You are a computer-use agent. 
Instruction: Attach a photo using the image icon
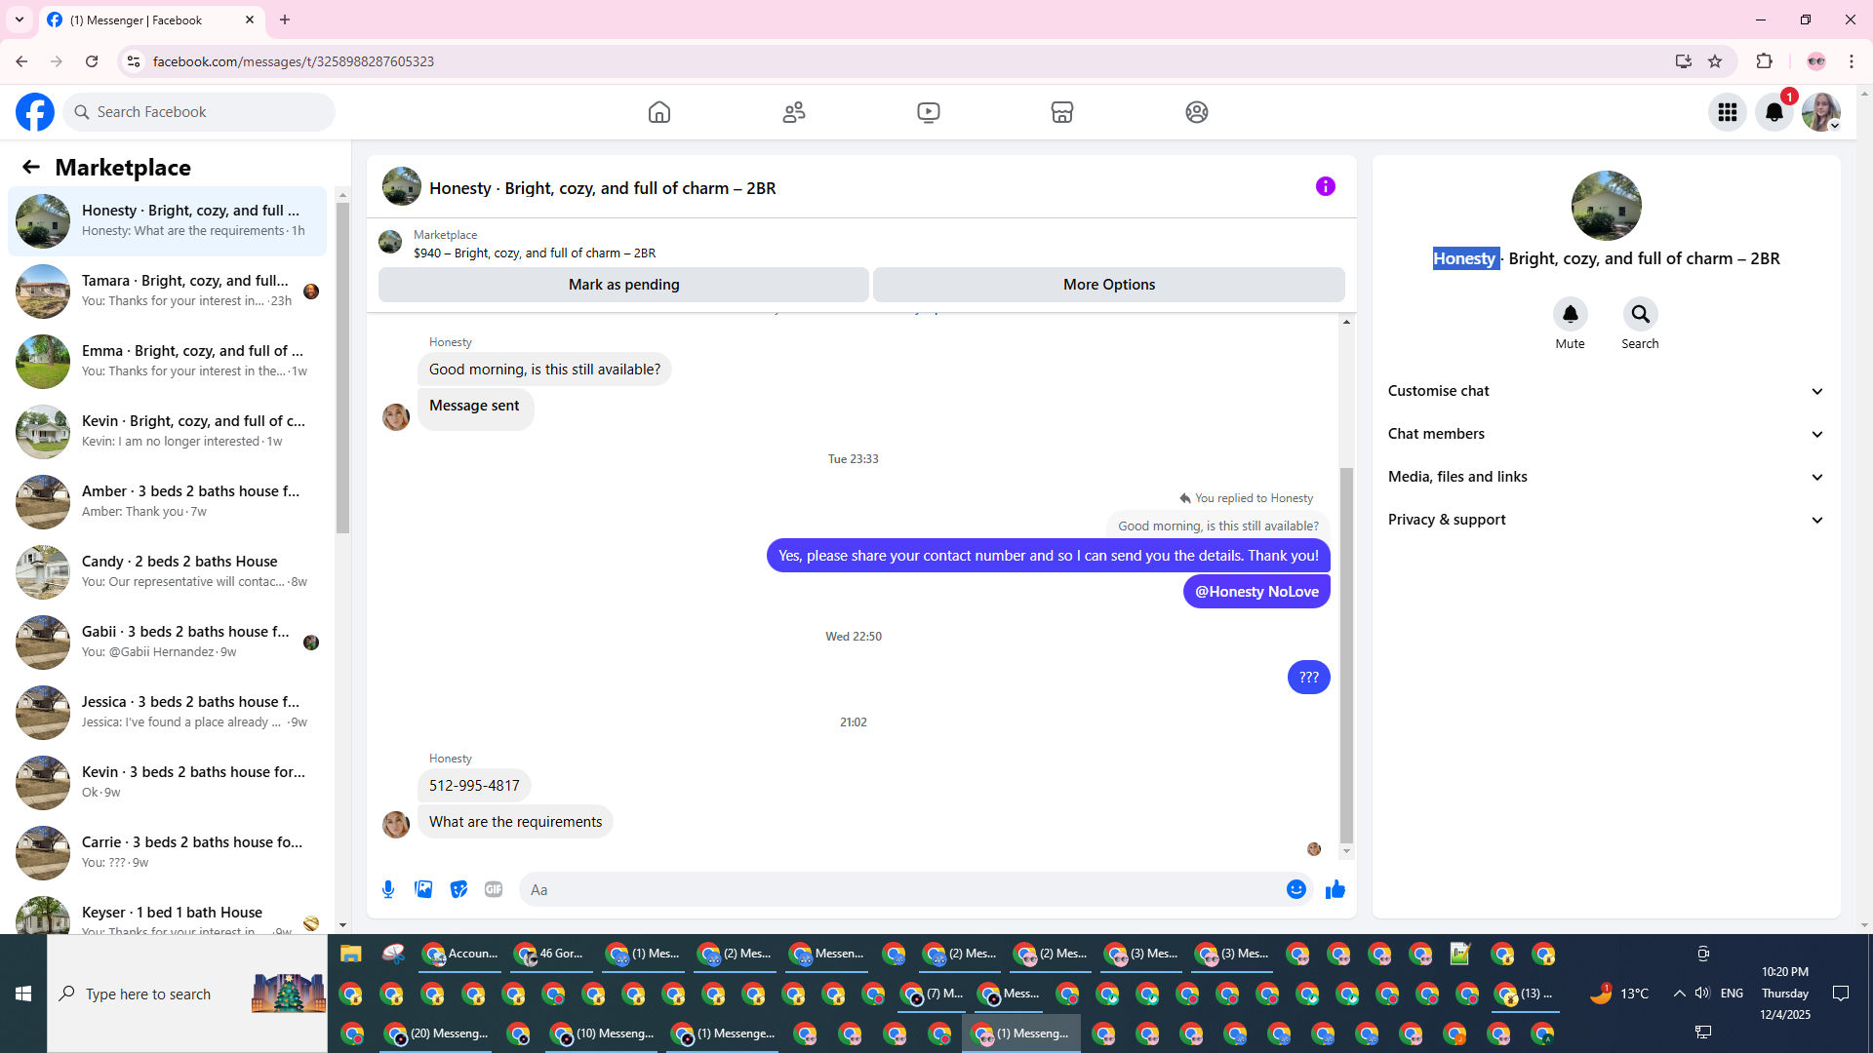coord(423,889)
